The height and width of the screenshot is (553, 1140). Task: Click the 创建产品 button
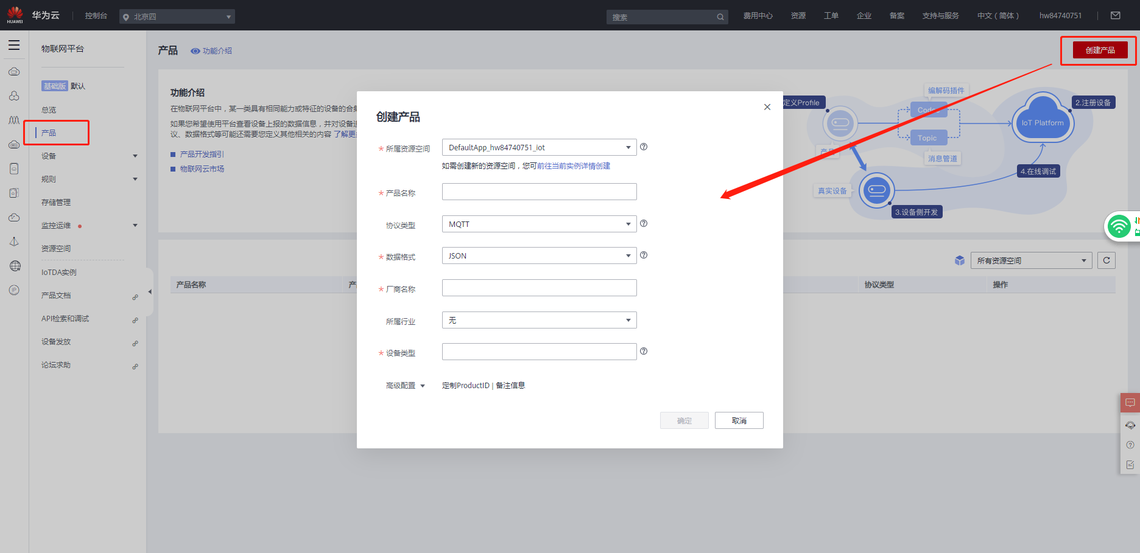[x=1100, y=50]
